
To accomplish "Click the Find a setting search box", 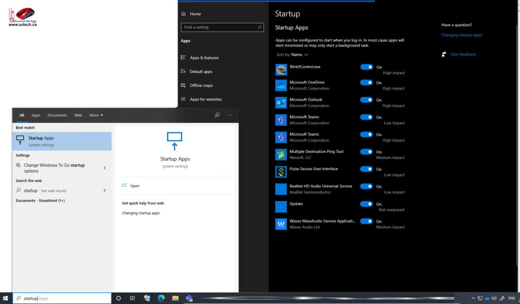I will 222,27.
